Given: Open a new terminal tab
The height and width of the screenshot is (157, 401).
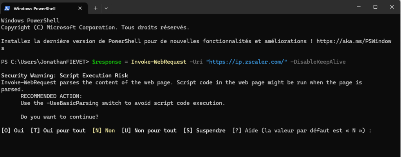Looking at the screenshot, I should [95, 7].
